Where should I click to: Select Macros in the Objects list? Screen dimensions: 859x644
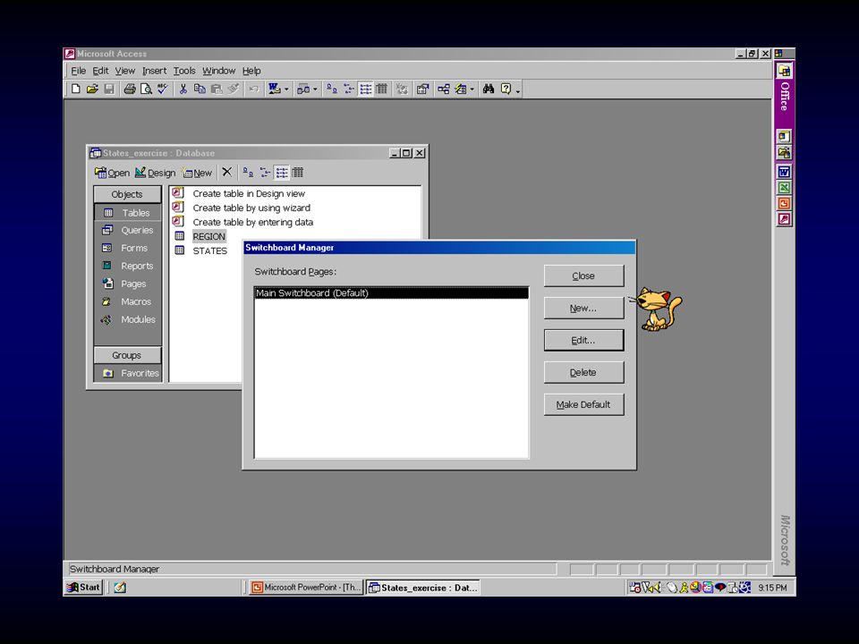pyautogui.click(x=128, y=301)
